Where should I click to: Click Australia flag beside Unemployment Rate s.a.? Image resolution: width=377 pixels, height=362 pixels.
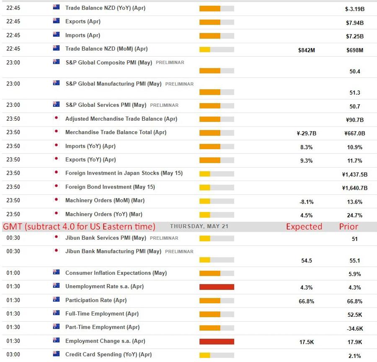click(x=56, y=285)
